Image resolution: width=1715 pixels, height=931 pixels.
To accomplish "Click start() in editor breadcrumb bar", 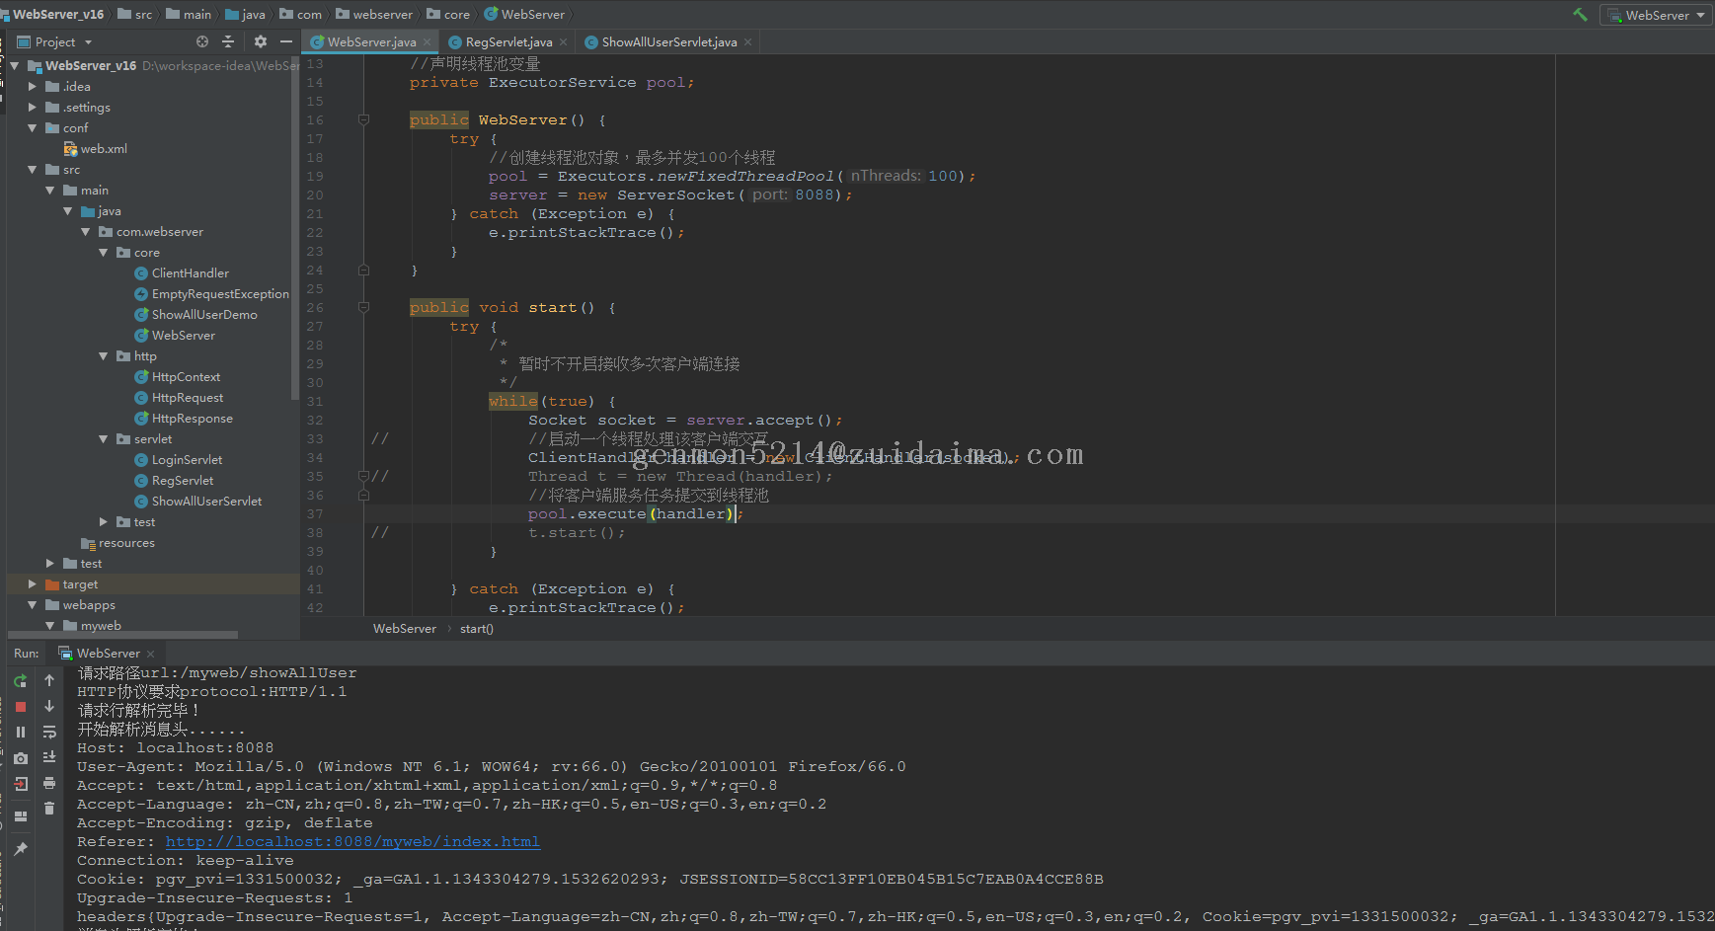I will click(477, 629).
